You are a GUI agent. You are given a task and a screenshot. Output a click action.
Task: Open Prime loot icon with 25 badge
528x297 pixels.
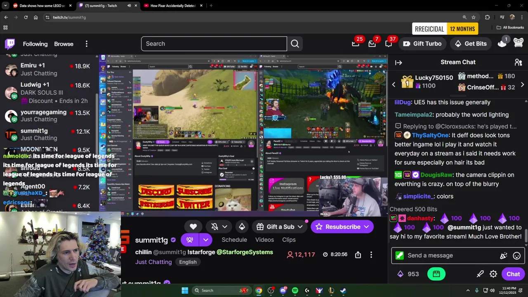[x=355, y=44]
